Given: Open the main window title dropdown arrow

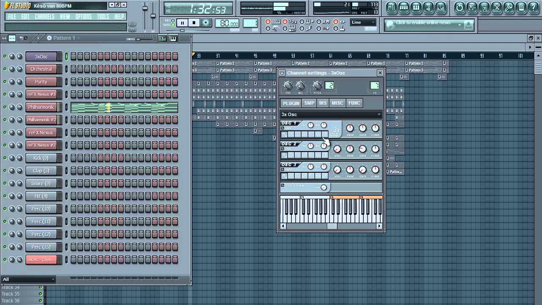Looking at the screenshot, I should pyautogui.click(x=111, y=5).
